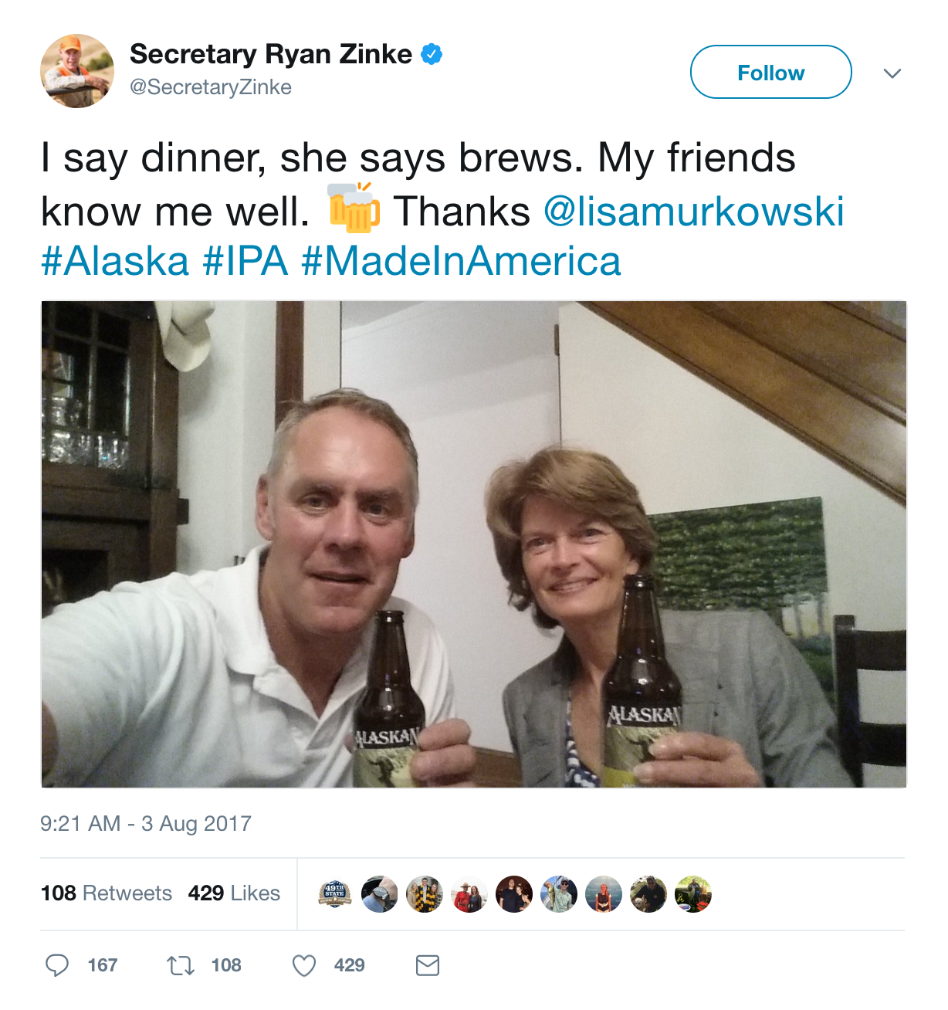
Task: Open the red Mountie uniform avatar
Action: [x=469, y=894]
